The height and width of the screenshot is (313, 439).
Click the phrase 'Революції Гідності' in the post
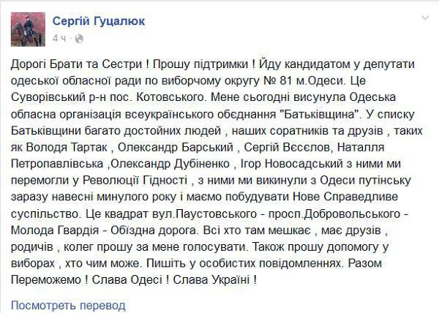135,181
